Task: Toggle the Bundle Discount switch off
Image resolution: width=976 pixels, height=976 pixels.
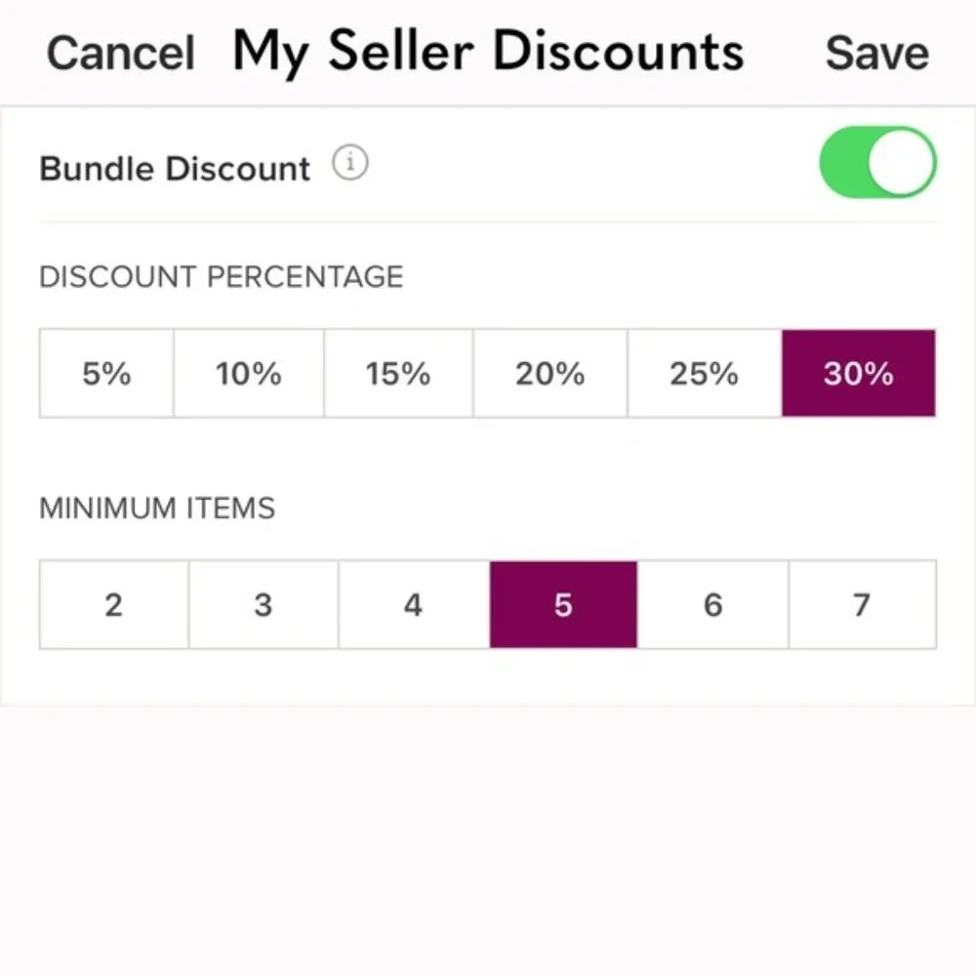Action: click(x=877, y=163)
